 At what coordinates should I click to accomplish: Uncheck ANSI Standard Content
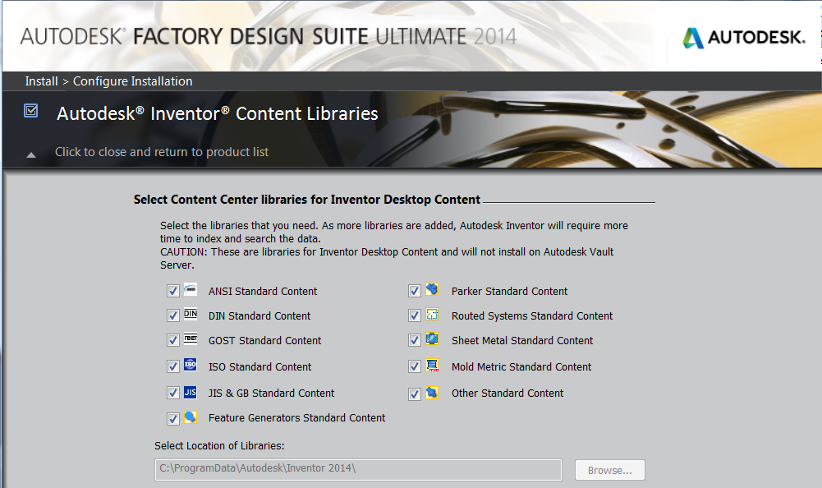pos(172,290)
